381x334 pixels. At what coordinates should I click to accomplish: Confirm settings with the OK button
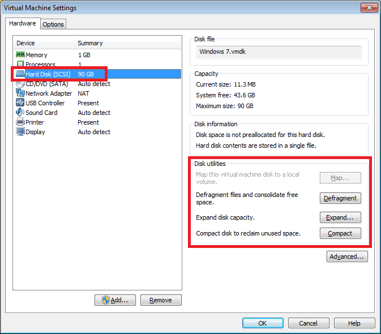[263, 323]
